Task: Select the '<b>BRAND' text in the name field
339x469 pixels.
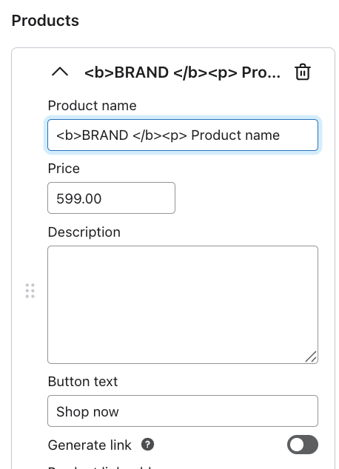Action: click(93, 135)
